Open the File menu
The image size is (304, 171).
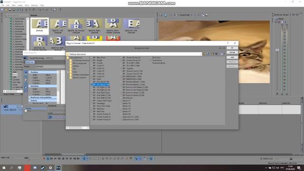pyautogui.click(x=2, y=5)
